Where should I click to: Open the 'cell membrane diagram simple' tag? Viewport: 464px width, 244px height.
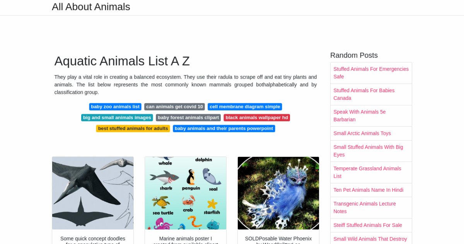point(245,107)
